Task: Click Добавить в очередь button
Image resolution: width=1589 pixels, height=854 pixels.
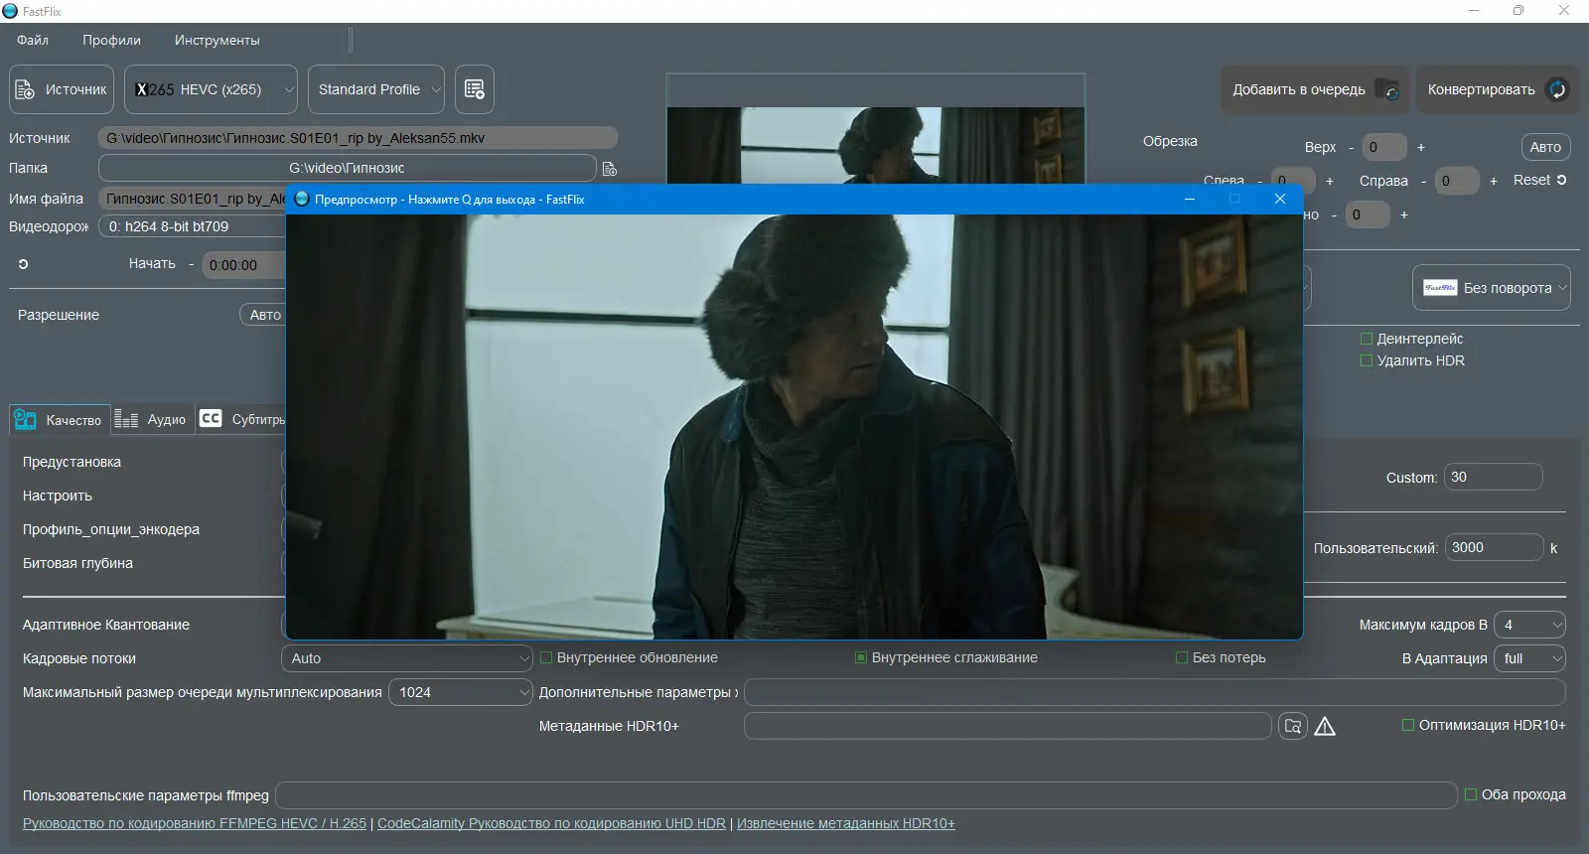Action: click(x=1314, y=89)
